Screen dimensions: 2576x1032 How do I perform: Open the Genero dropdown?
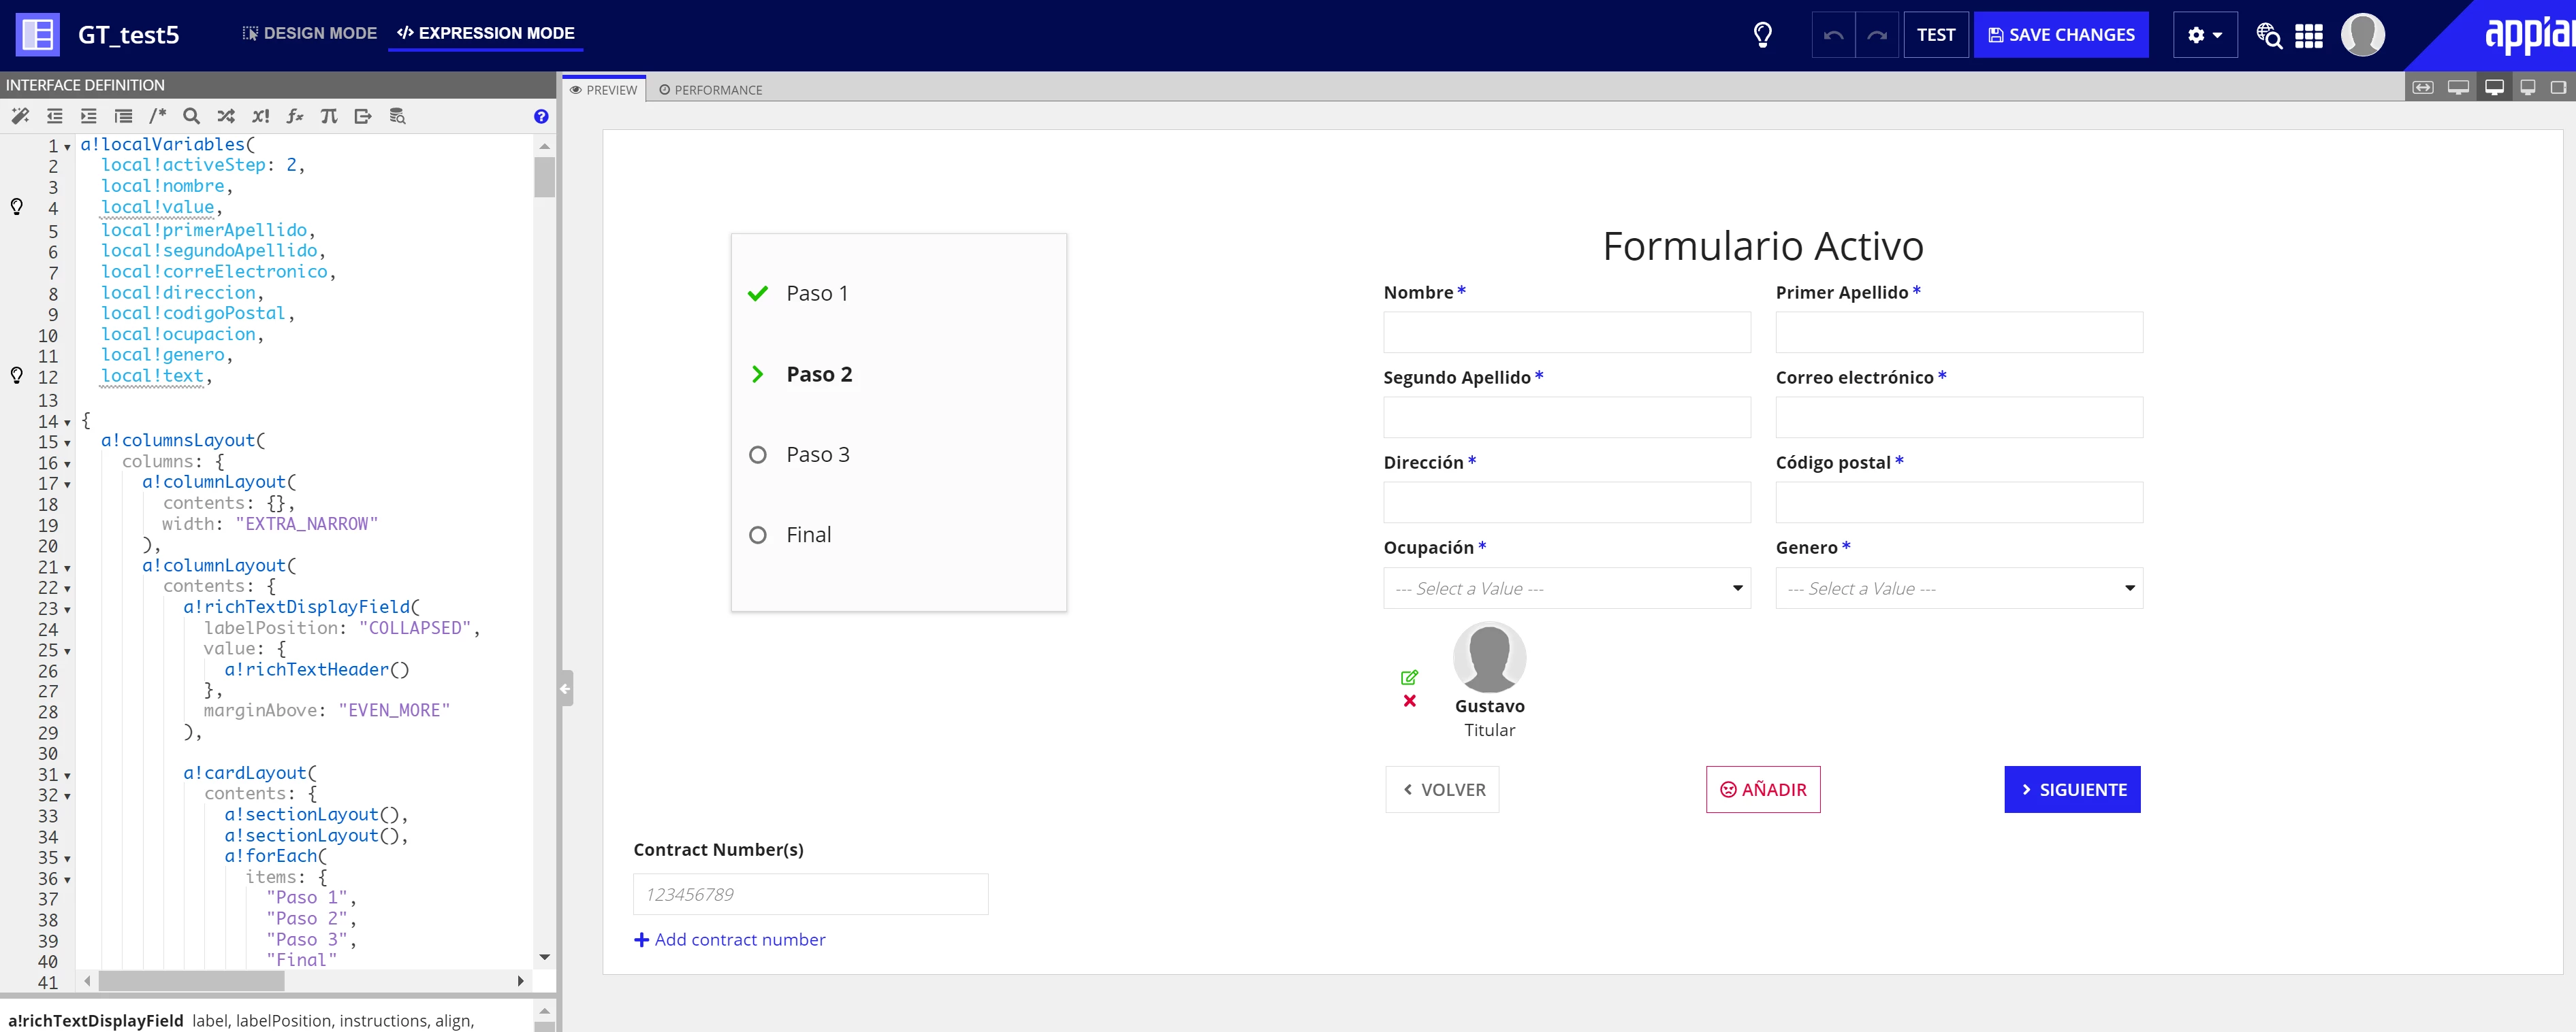(x=1959, y=588)
